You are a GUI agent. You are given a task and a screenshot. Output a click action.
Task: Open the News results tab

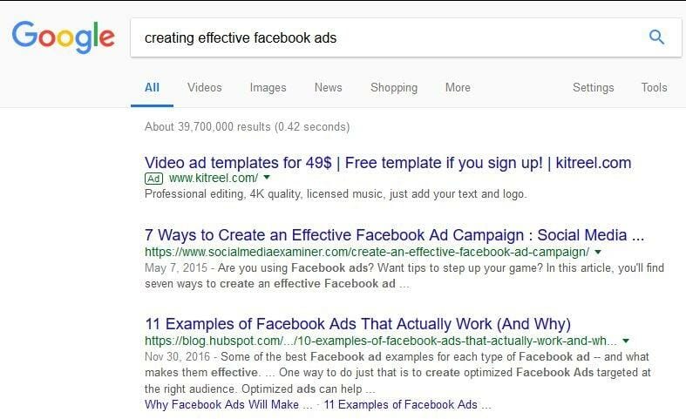coord(328,87)
